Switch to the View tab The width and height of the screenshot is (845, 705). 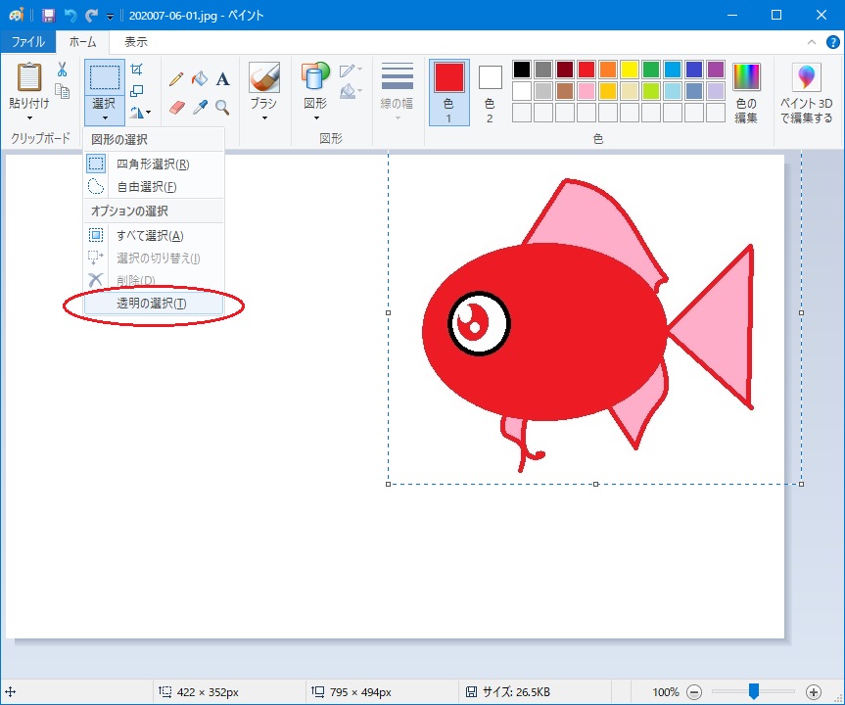coord(136,42)
